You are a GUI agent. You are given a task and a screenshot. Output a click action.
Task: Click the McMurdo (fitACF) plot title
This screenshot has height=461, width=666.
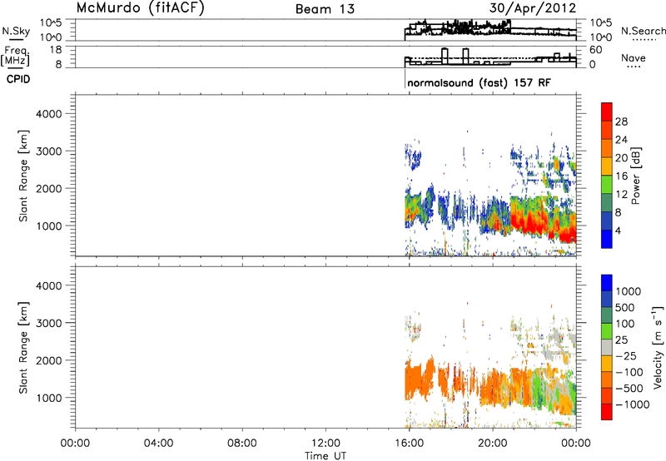(x=140, y=8)
